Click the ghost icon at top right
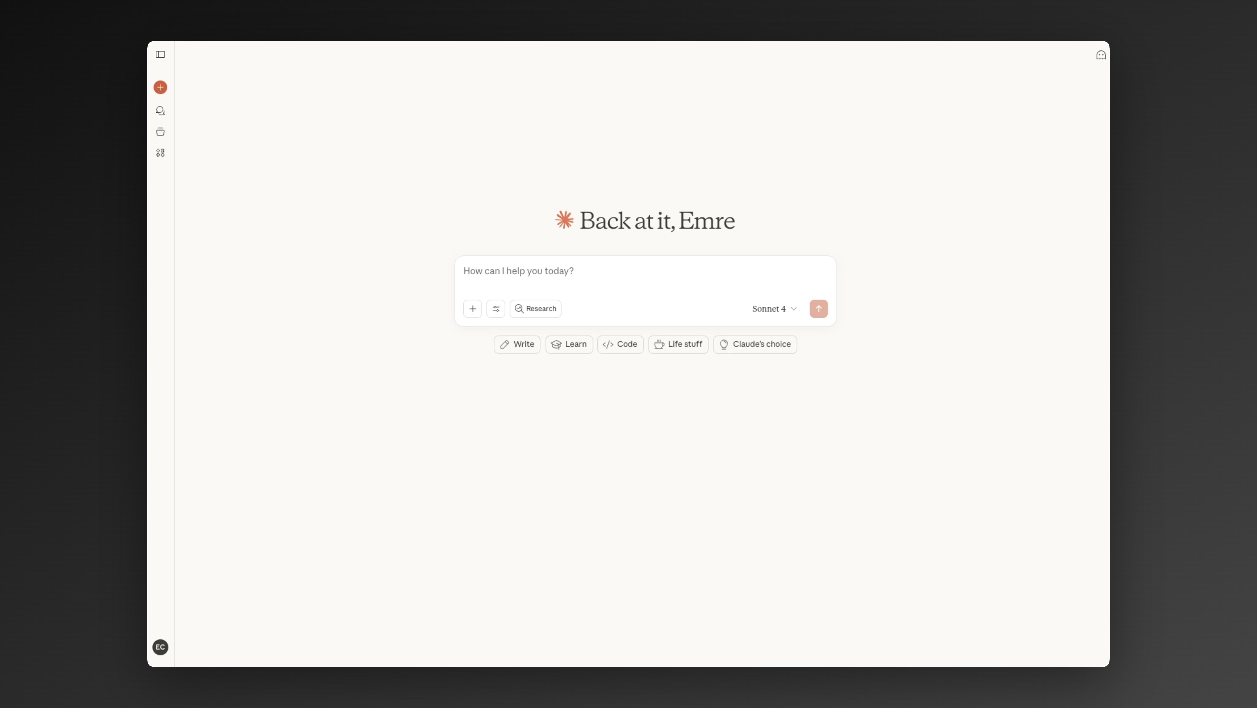The width and height of the screenshot is (1257, 708). point(1100,55)
